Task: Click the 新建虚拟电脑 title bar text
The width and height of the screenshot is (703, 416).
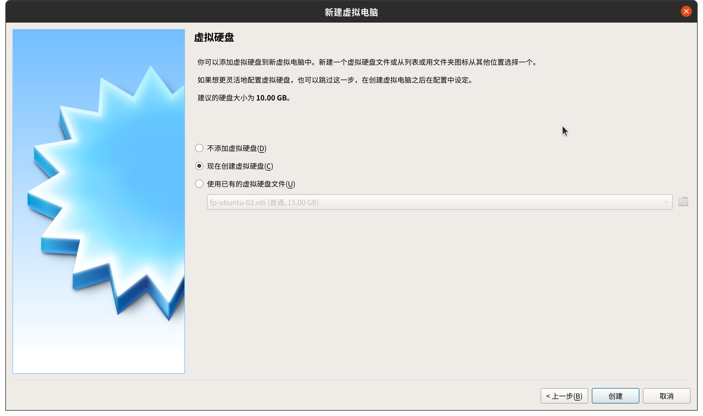Action: [351, 12]
